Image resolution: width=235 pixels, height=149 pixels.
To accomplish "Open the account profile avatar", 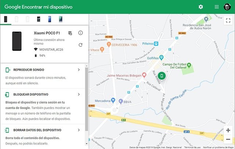I will 227,7.
